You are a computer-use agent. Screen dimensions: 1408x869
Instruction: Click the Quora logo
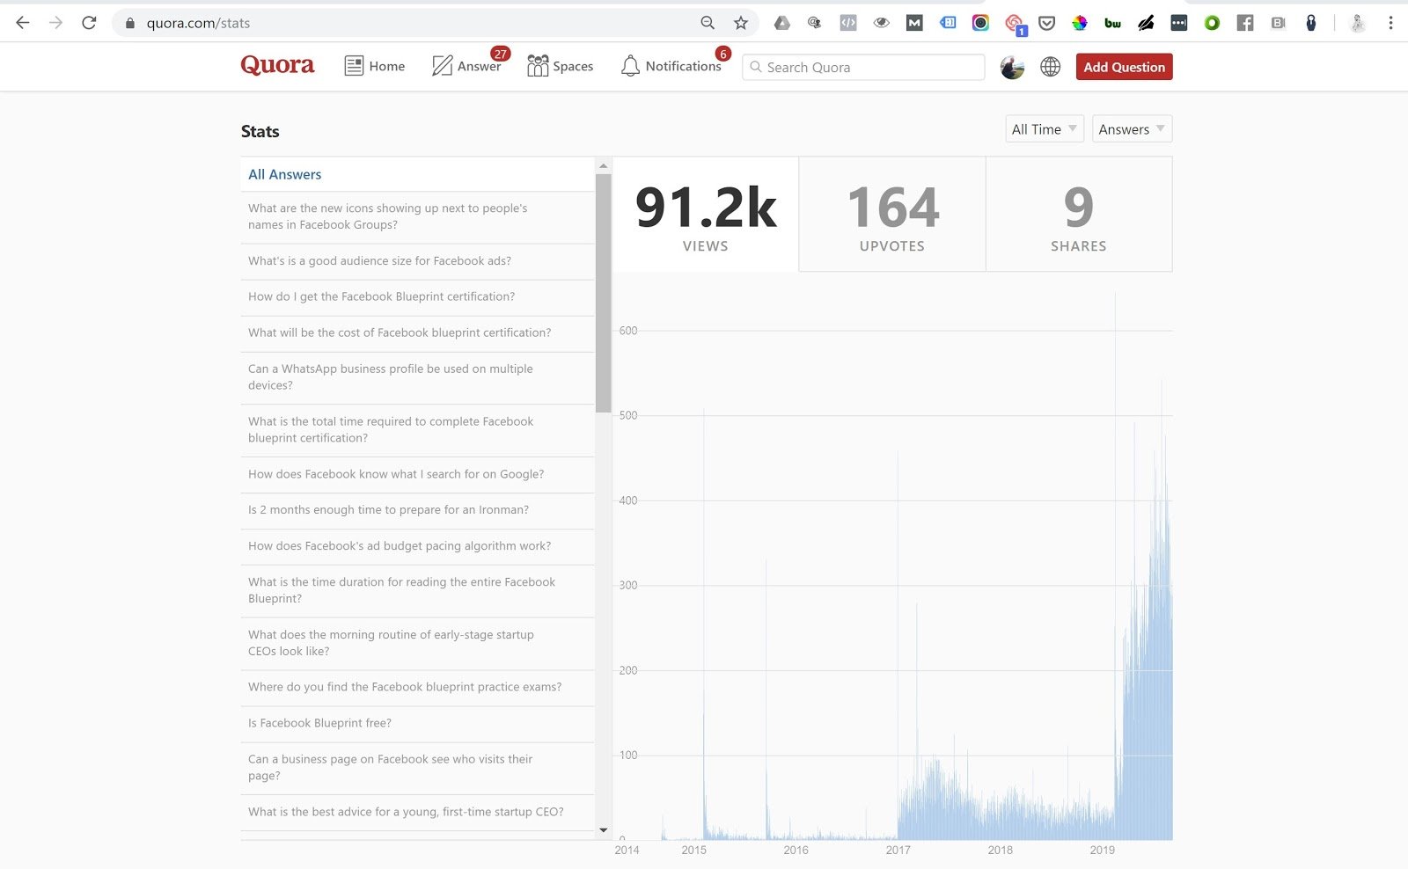[277, 65]
